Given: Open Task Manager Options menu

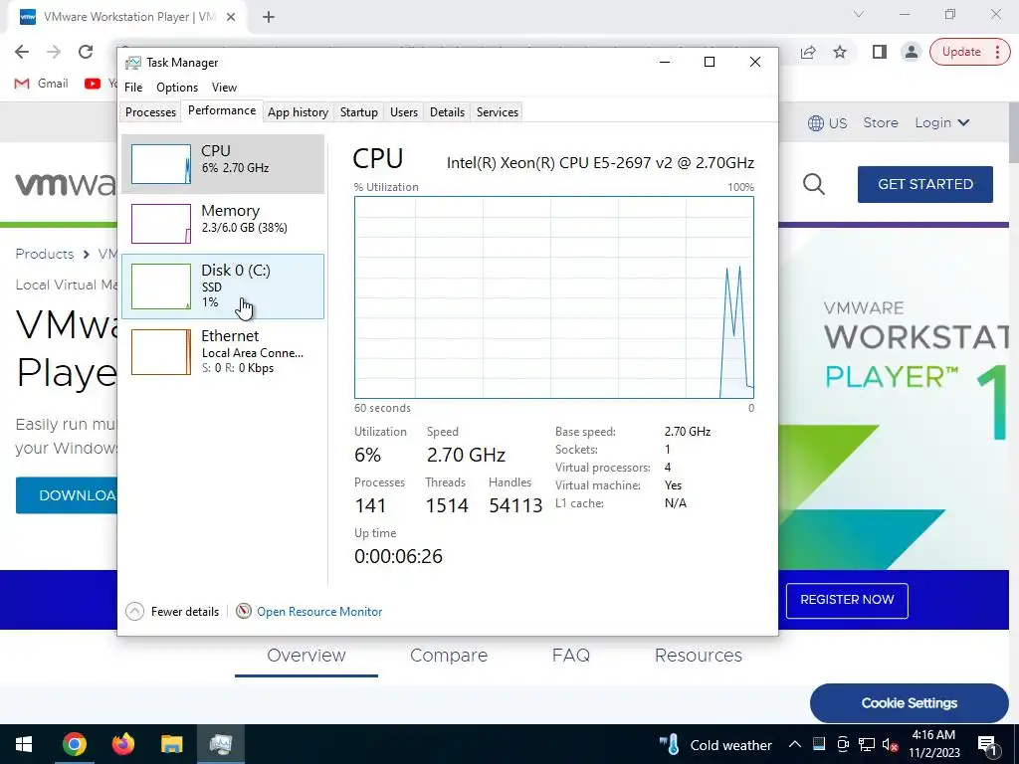Looking at the screenshot, I should point(177,88).
